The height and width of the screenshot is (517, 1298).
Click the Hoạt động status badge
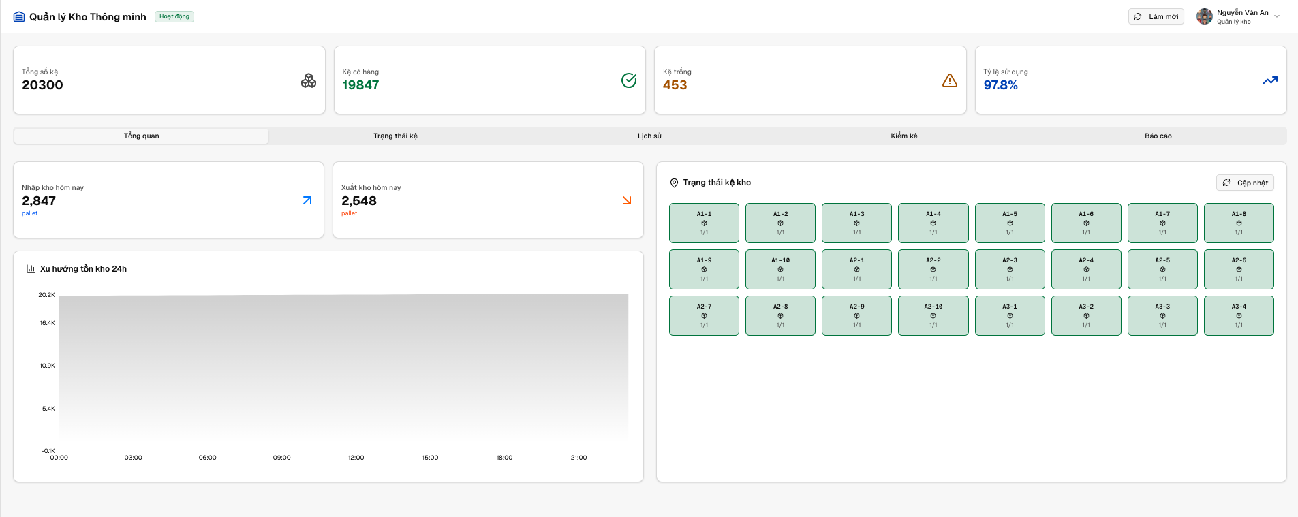pos(174,16)
